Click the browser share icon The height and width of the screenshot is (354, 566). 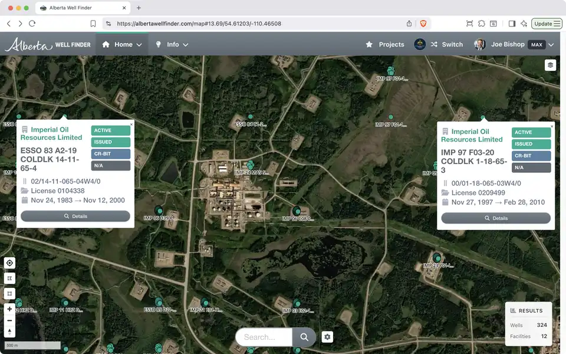coord(409,24)
